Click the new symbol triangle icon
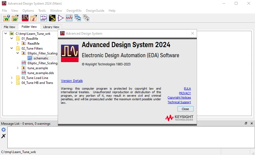The image size is (255, 155). 61,18
